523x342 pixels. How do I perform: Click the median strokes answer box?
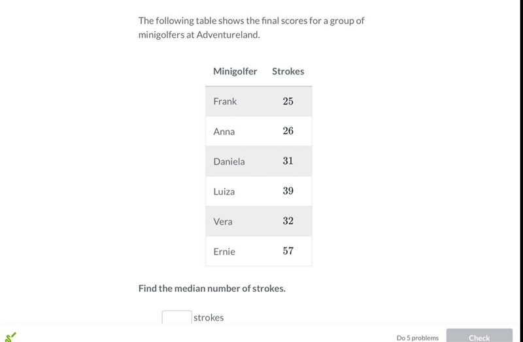coord(177,317)
